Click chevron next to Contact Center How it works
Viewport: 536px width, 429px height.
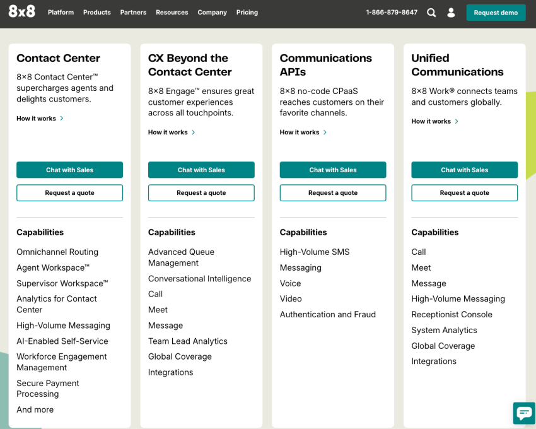coord(62,119)
